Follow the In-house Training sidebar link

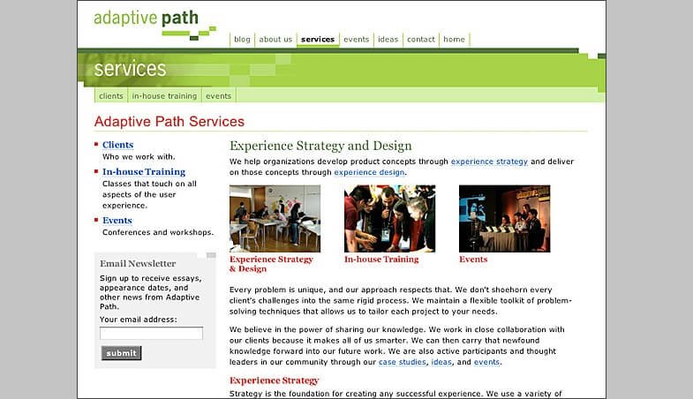[144, 172]
